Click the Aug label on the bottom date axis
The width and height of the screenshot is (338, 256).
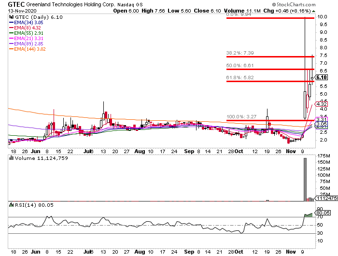140,252
